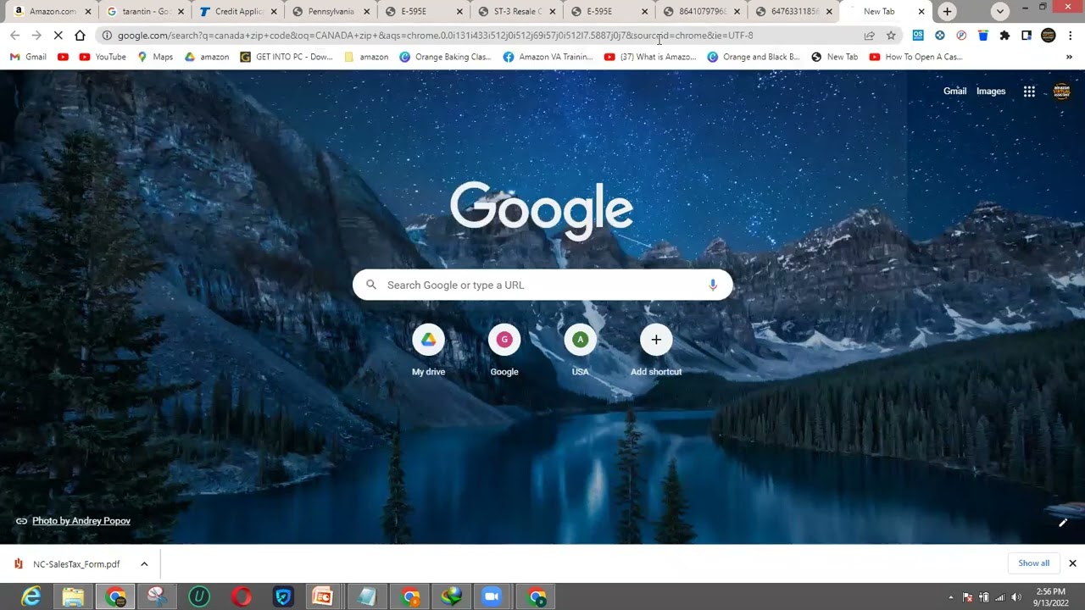This screenshot has height=610, width=1085.
Task: Open Chrome's three-dot menu
Action: tap(1071, 36)
